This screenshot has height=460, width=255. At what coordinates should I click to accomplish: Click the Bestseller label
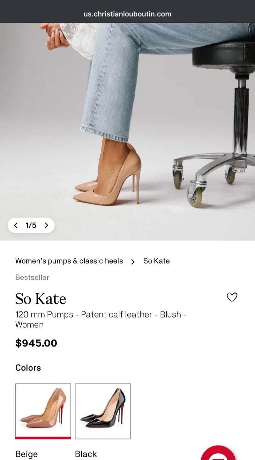[32, 277]
